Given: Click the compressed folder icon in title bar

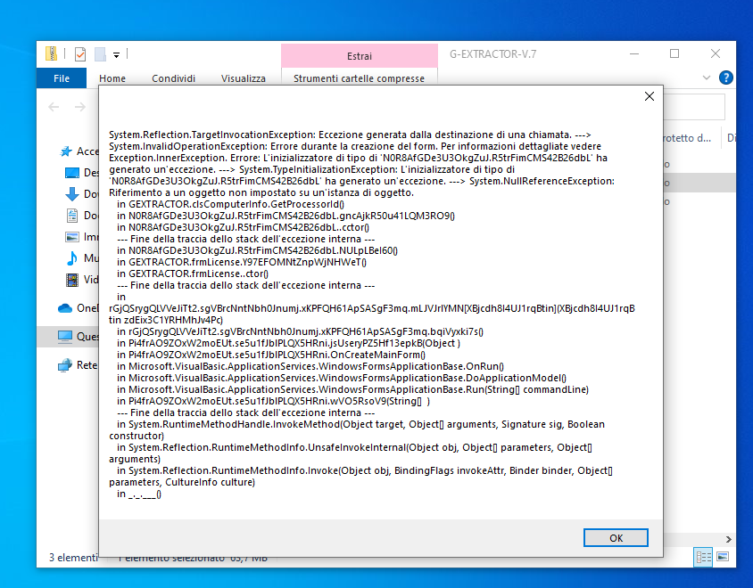Looking at the screenshot, I should (x=51, y=53).
